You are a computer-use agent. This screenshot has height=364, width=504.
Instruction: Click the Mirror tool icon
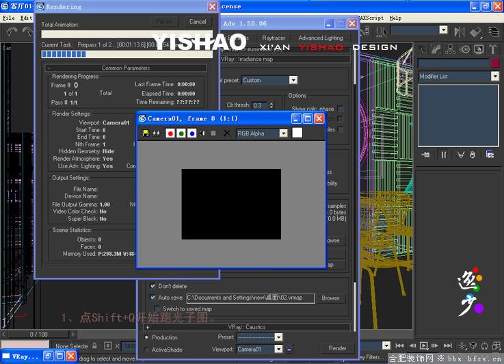[x=460, y=31]
